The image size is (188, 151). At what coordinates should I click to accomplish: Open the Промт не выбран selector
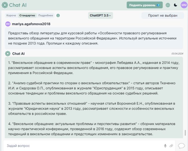pyautogui.click(x=163, y=16)
